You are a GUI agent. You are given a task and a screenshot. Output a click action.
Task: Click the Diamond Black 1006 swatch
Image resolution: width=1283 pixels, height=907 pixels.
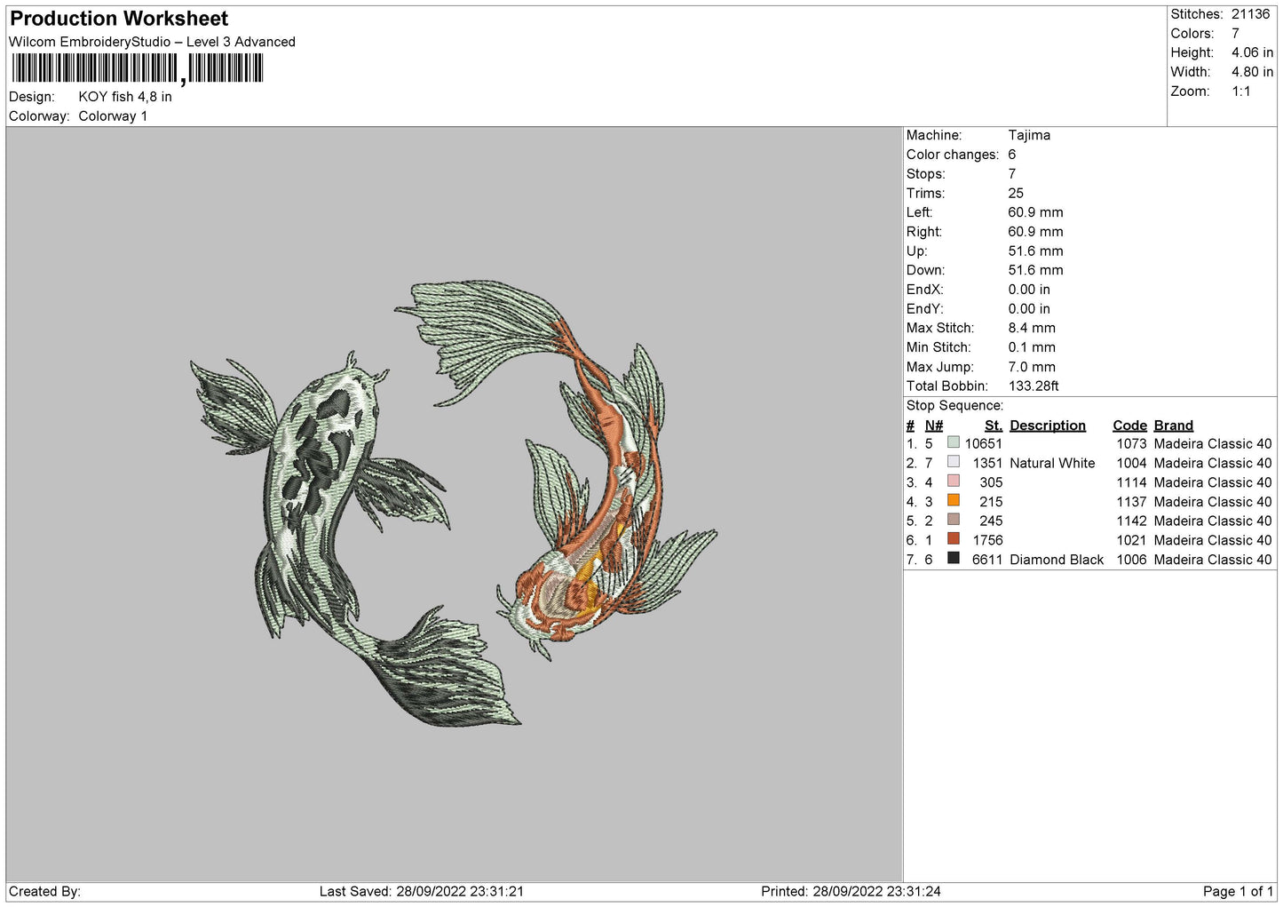[x=953, y=559]
